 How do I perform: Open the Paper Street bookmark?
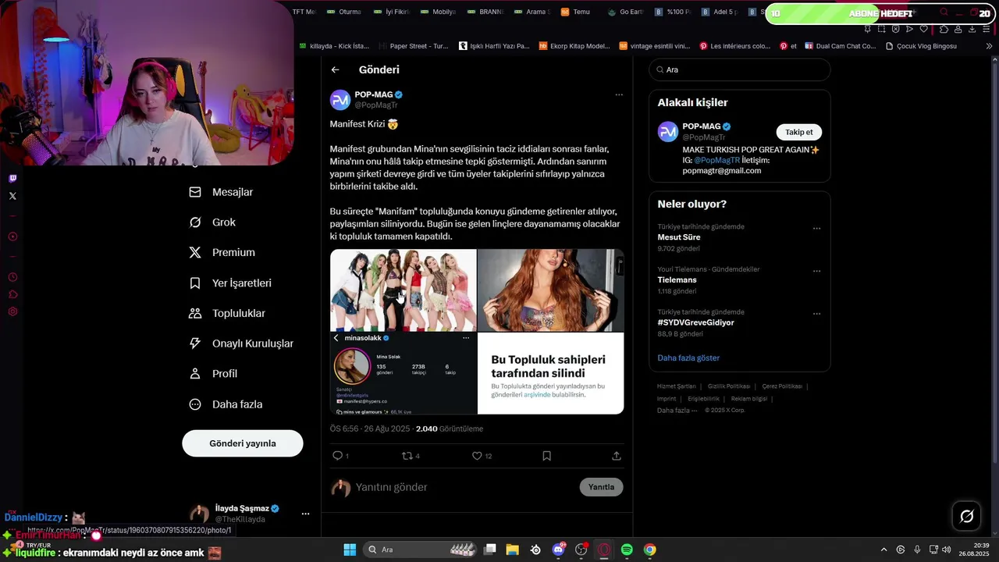click(413, 46)
